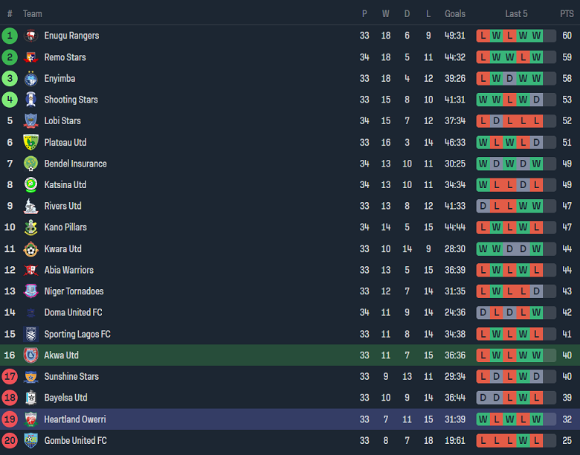
Task: Click the Bendel Insurance club badge icon
Action: (x=30, y=164)
